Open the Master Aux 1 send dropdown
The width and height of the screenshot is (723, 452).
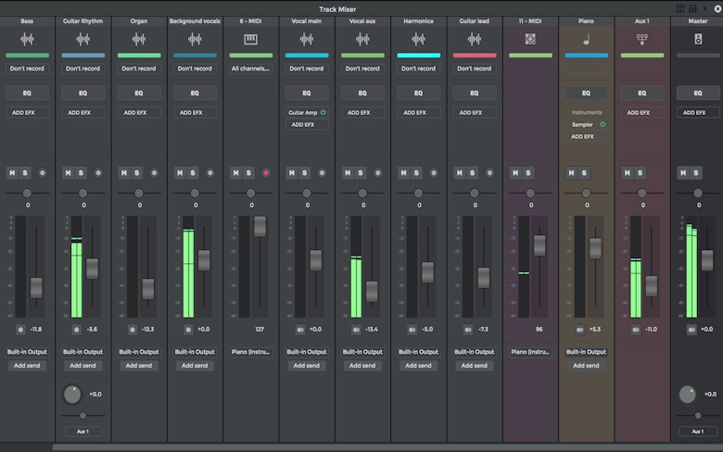[x=698, y=432]
